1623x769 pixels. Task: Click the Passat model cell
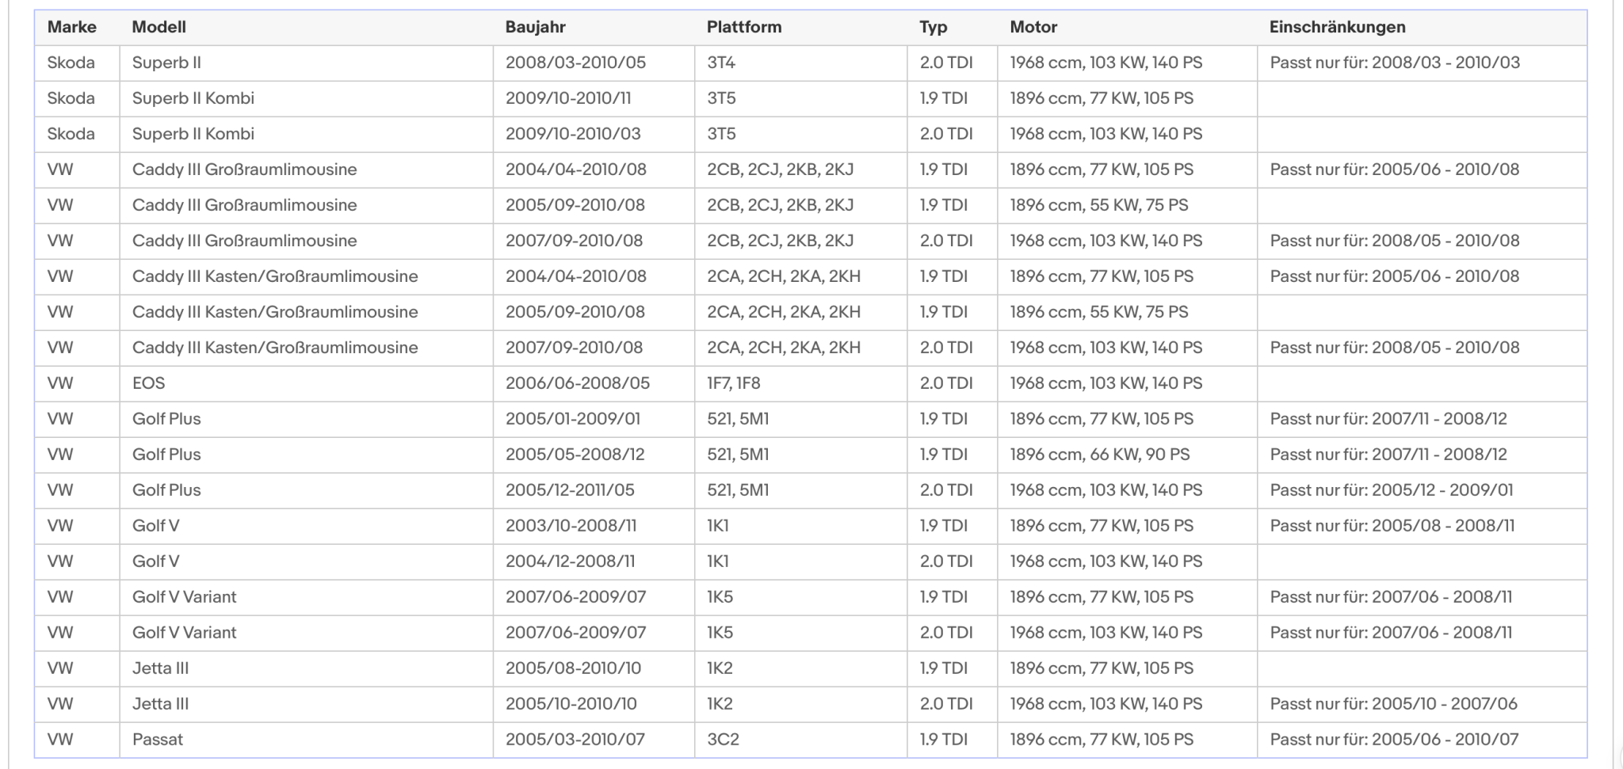click(307, 740)
